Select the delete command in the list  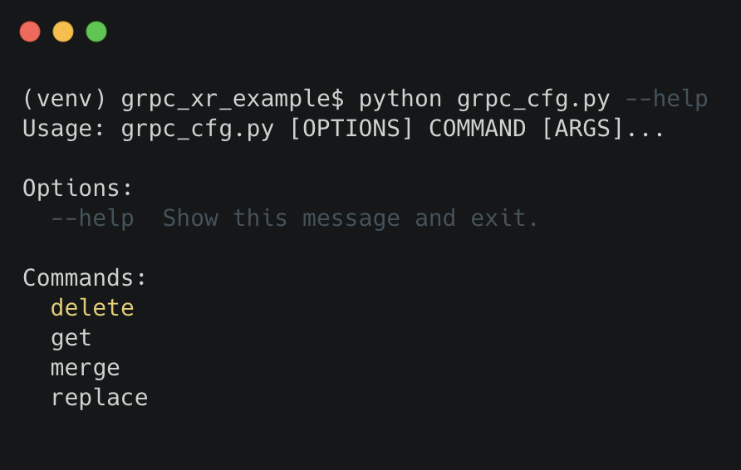pyautogui.click(x=92, y=308)
